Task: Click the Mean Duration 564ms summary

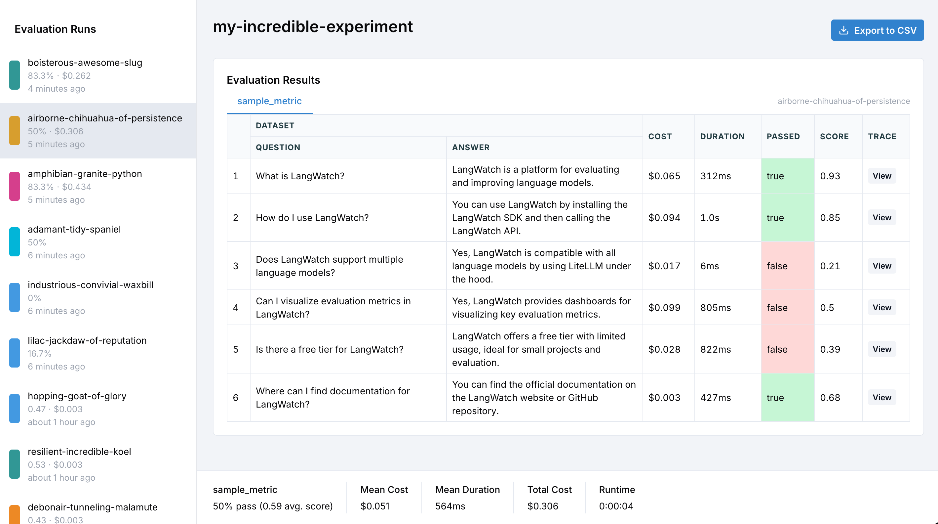Action: tap(467, 498)
